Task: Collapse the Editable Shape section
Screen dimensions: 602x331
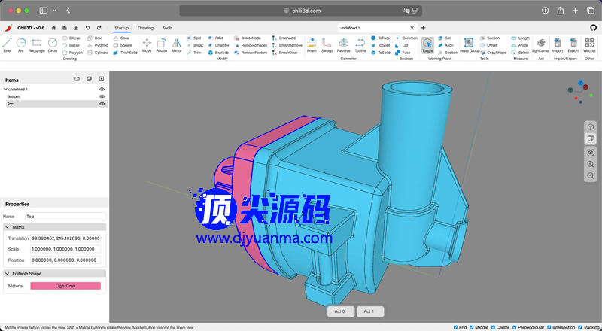Action: [x=8, y=273]
